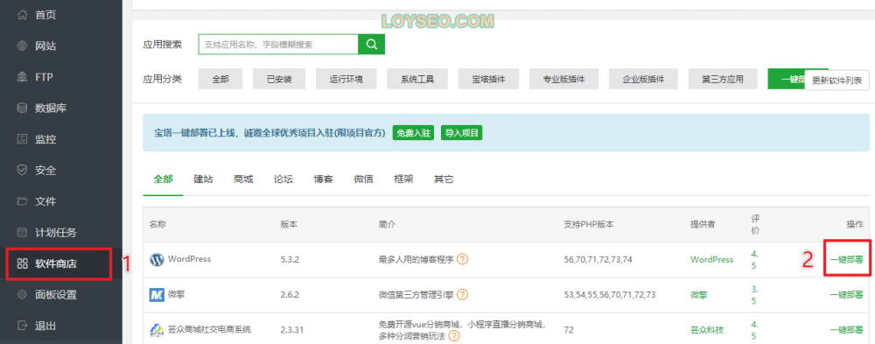Click the WordPress provider link
The width and height of the screenshot is (875, 344).
(711, 260)
